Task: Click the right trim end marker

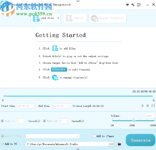Action: (x=154, y=100)
